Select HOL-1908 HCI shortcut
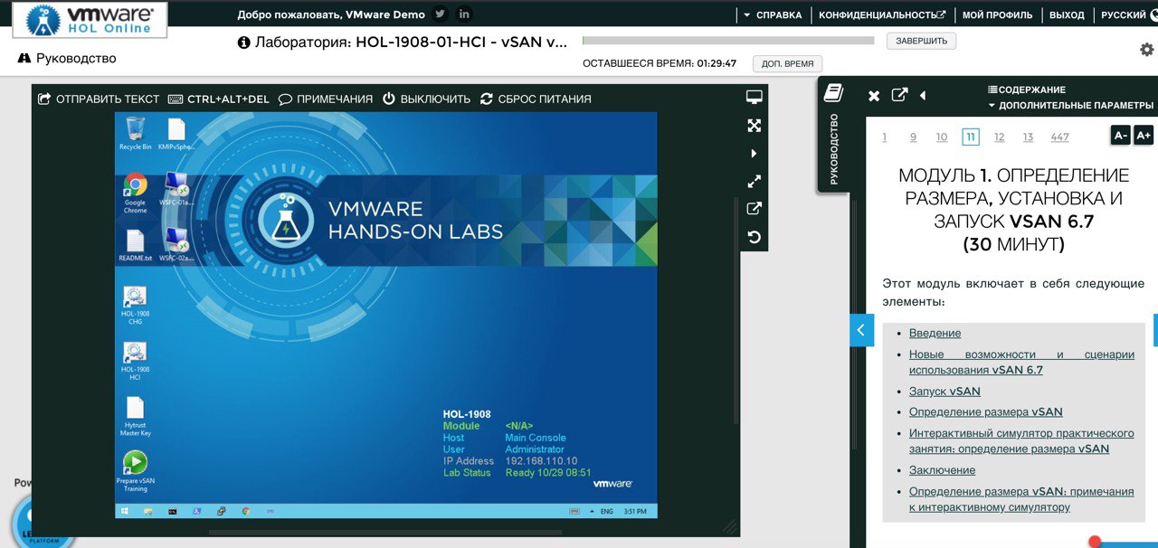This screenshot has height=548, width=1158. tap(135, 361)
